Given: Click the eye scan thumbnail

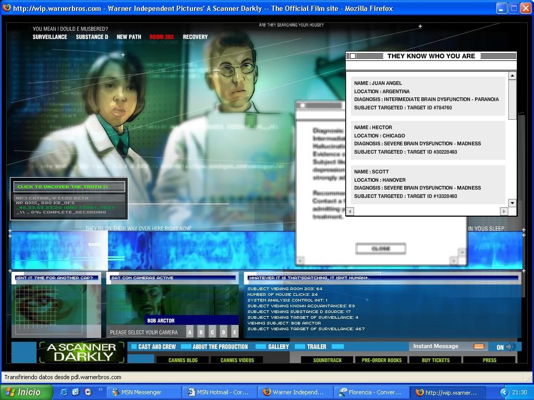Looking at the screenshot, I should pos(50,309).
